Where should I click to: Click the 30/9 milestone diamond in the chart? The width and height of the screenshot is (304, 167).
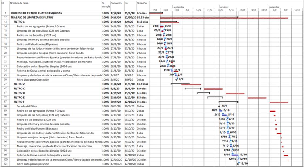click(219, 106)
